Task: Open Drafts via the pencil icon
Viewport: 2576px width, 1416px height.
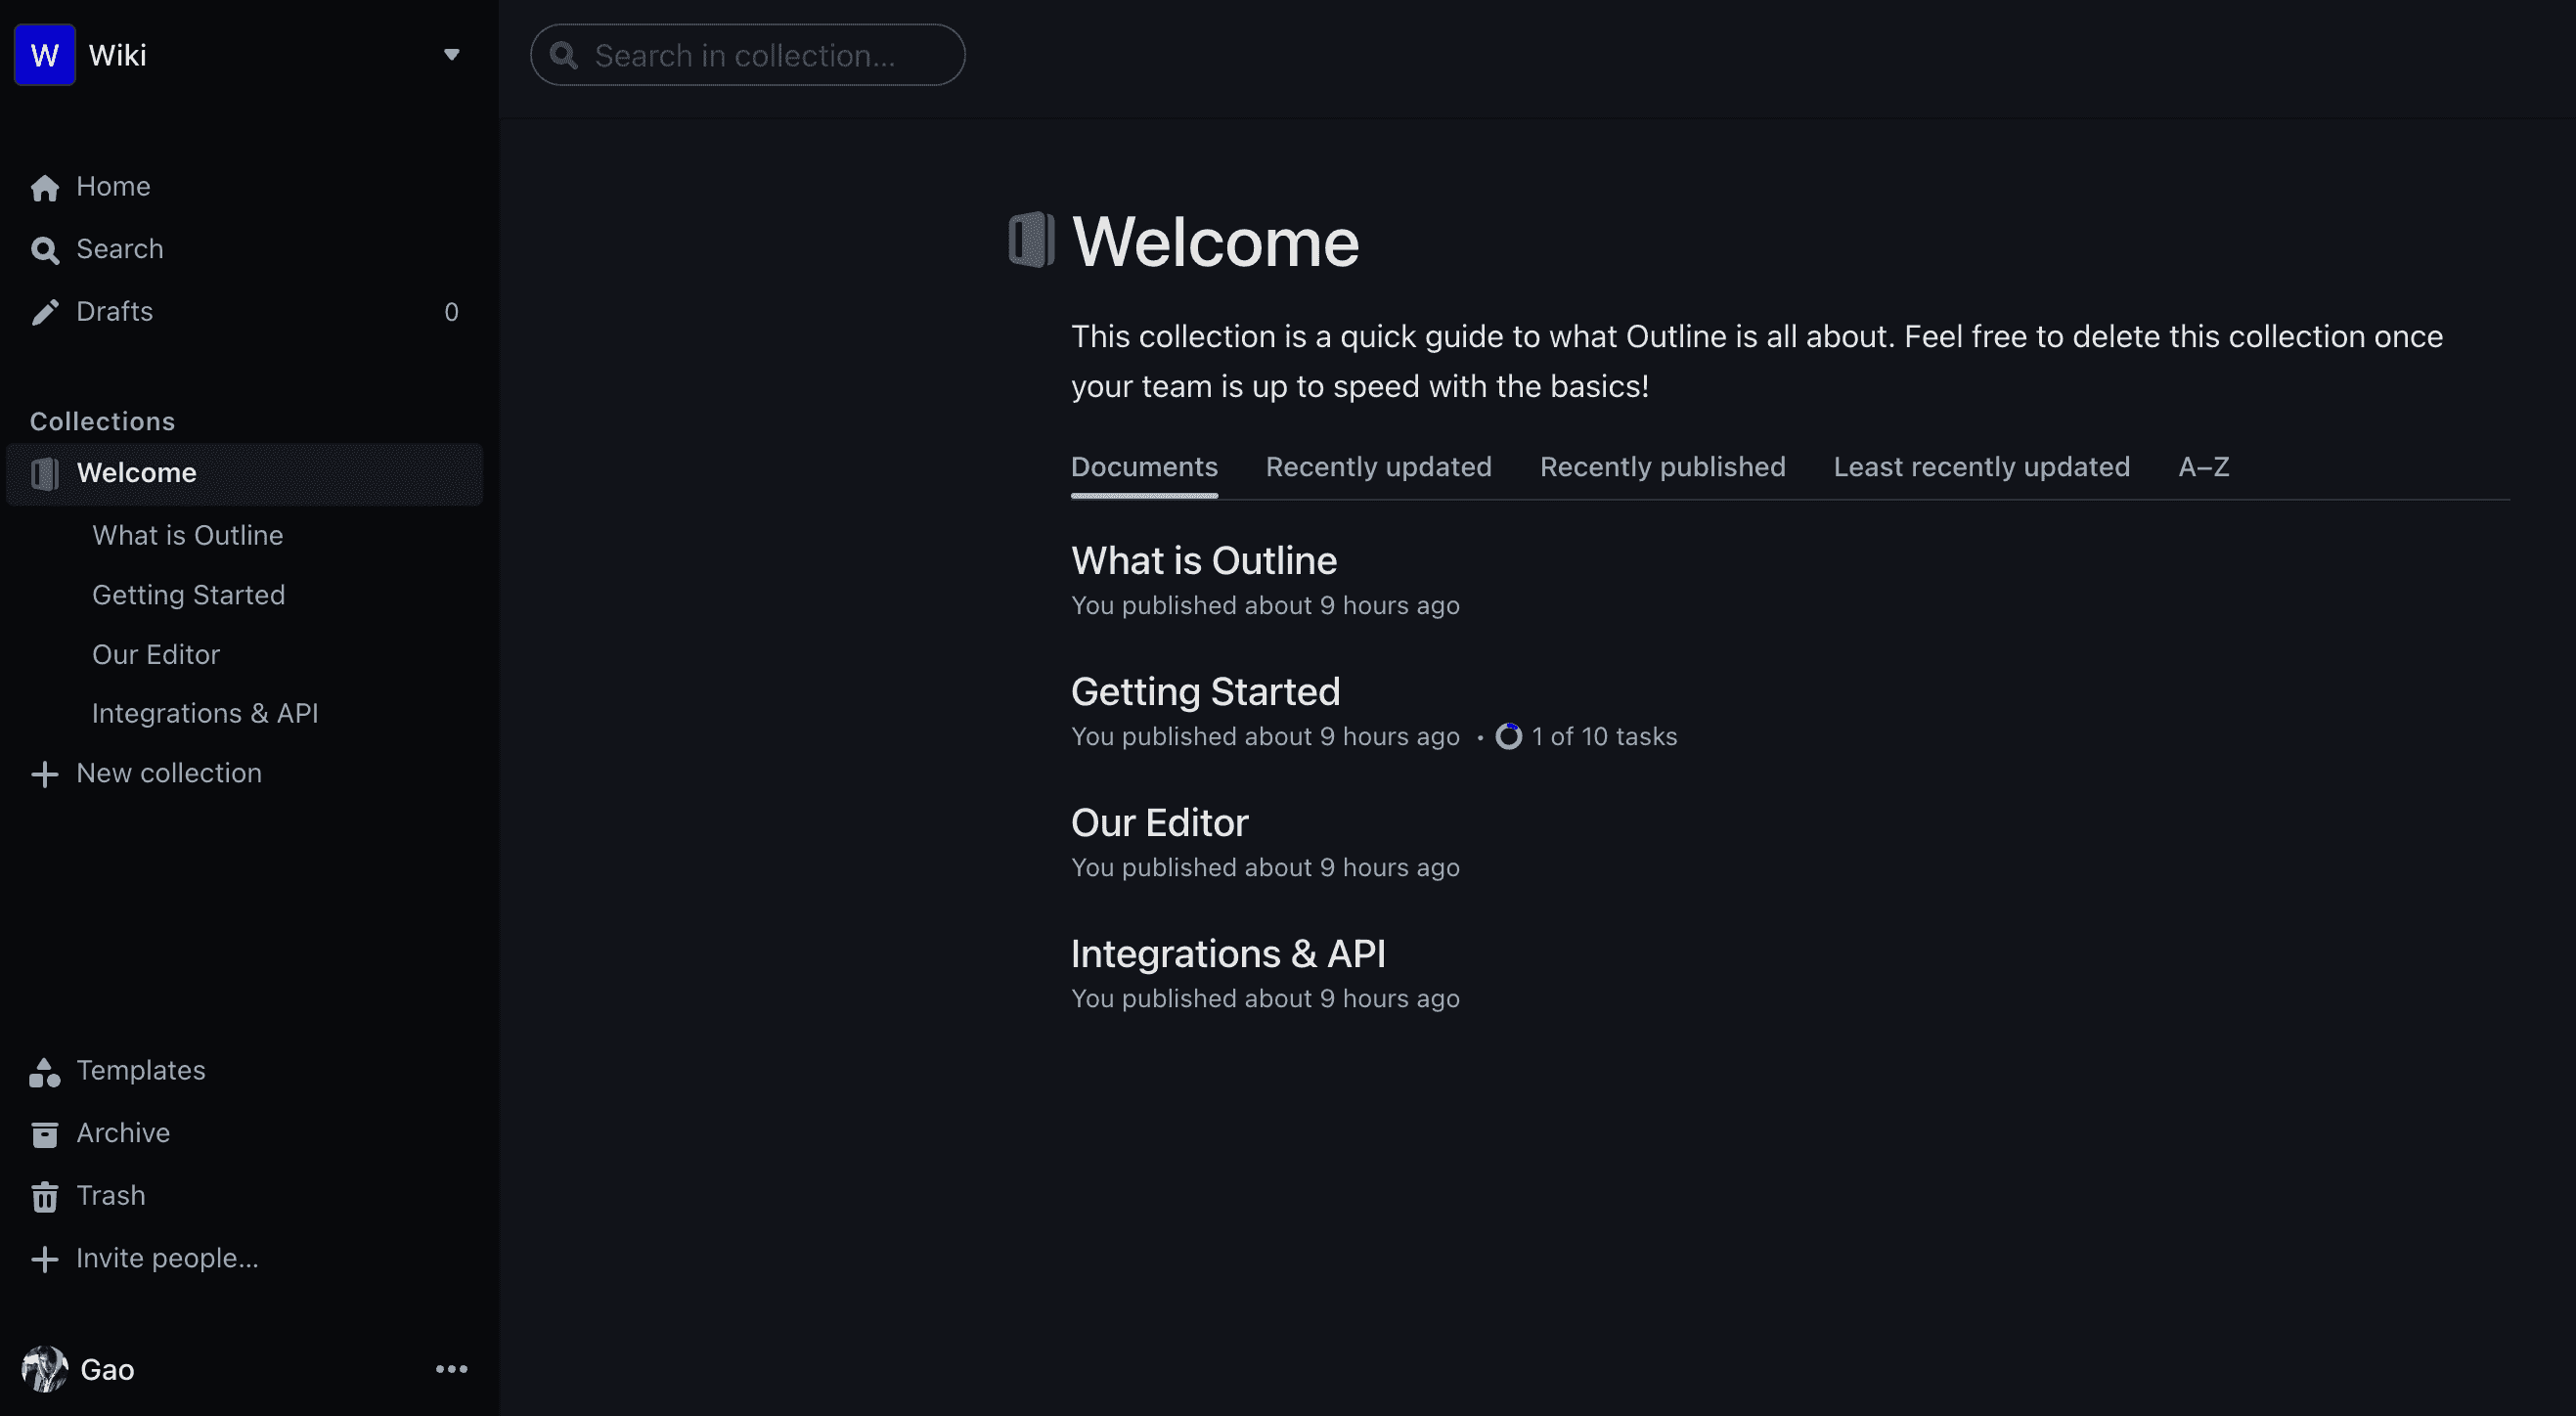Action: (44, 313)
